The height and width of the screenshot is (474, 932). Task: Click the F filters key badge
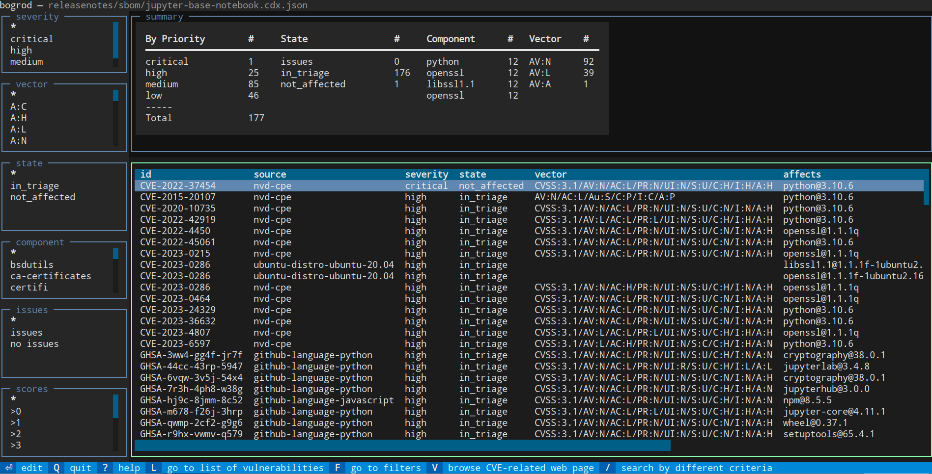coord(338,468)
